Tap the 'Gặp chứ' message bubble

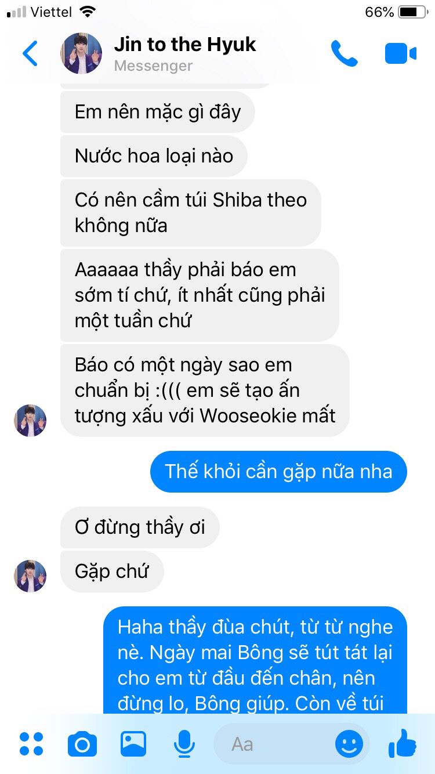coord(112,571)
